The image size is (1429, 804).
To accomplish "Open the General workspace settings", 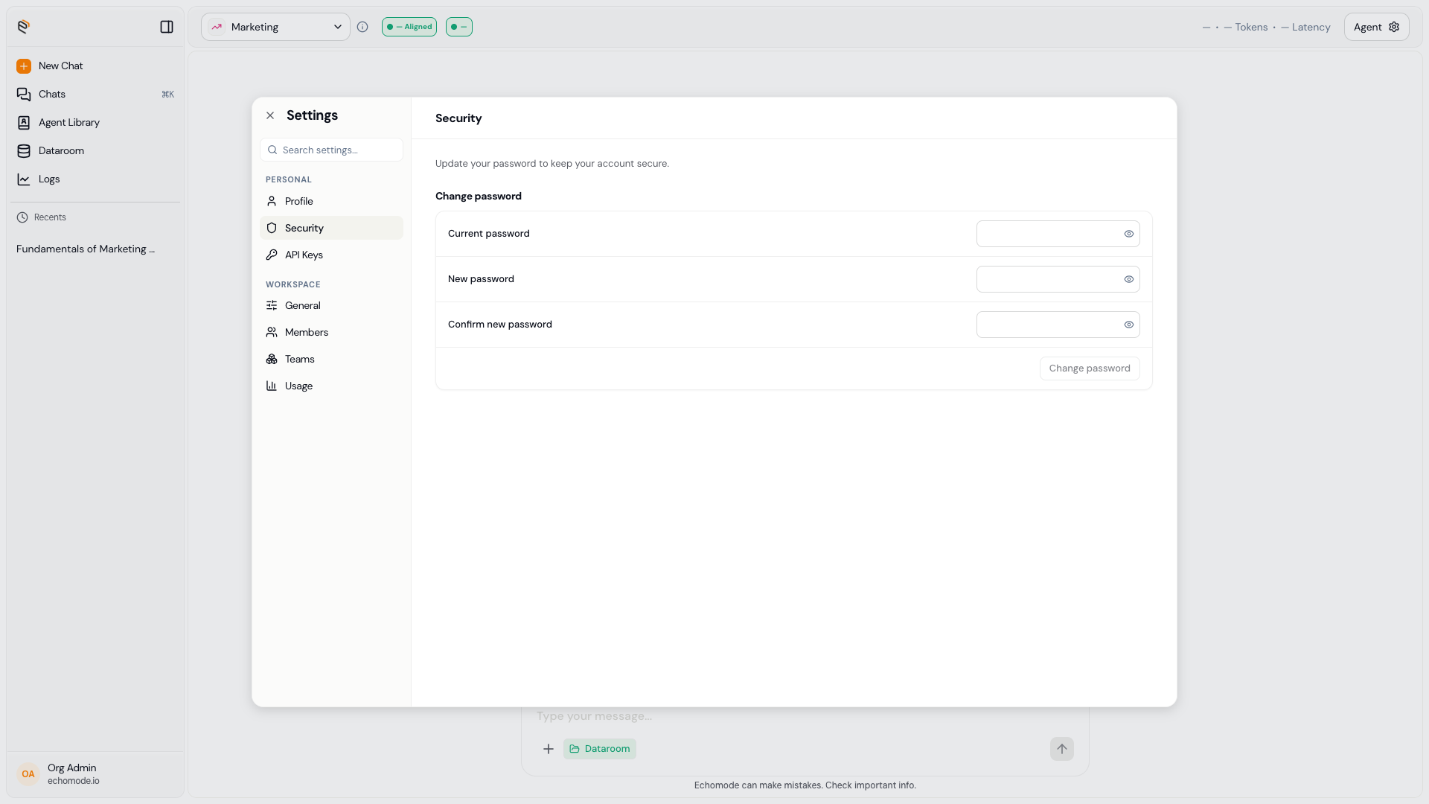I will [331, 305].
